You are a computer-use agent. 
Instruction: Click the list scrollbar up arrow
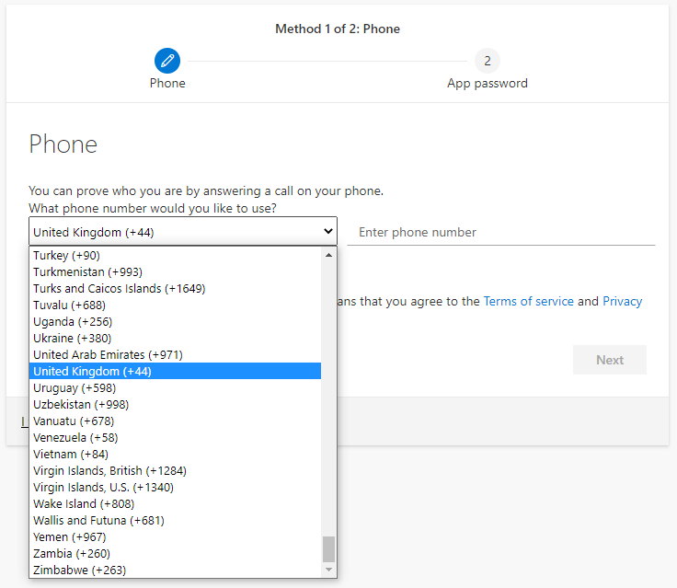328,255
